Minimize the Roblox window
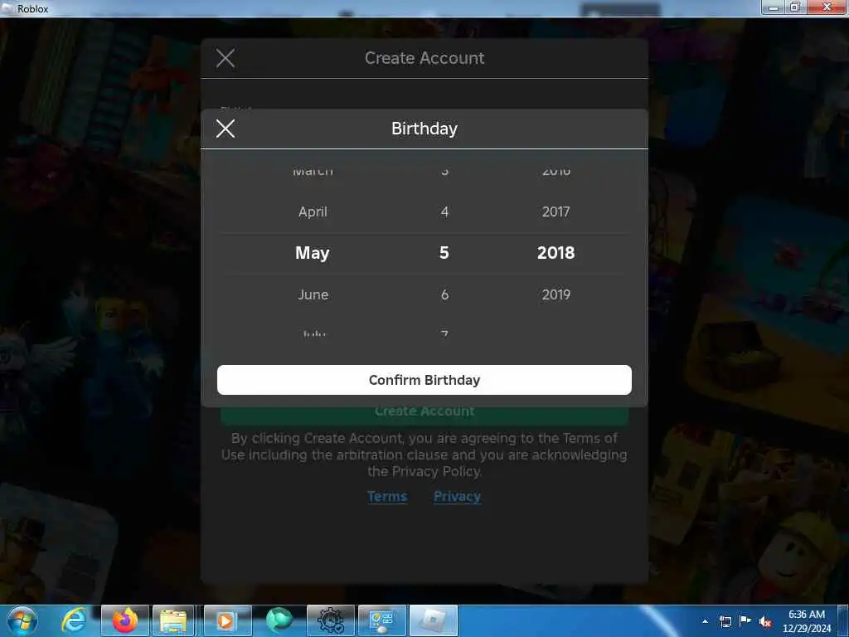The image size is (849, 637). point(774,7)
